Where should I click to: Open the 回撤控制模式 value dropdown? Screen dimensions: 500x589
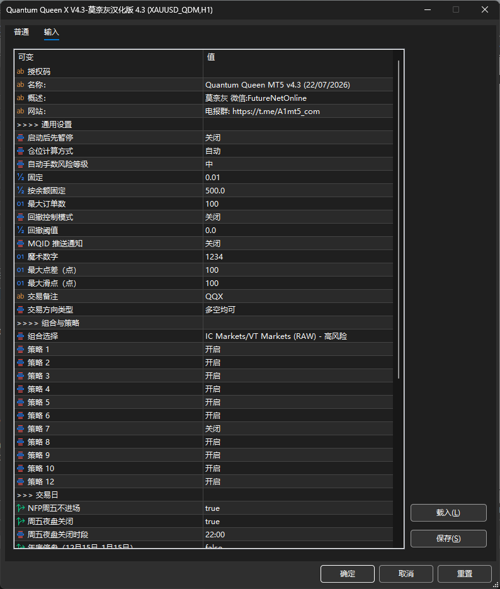(x=298, y=217)
